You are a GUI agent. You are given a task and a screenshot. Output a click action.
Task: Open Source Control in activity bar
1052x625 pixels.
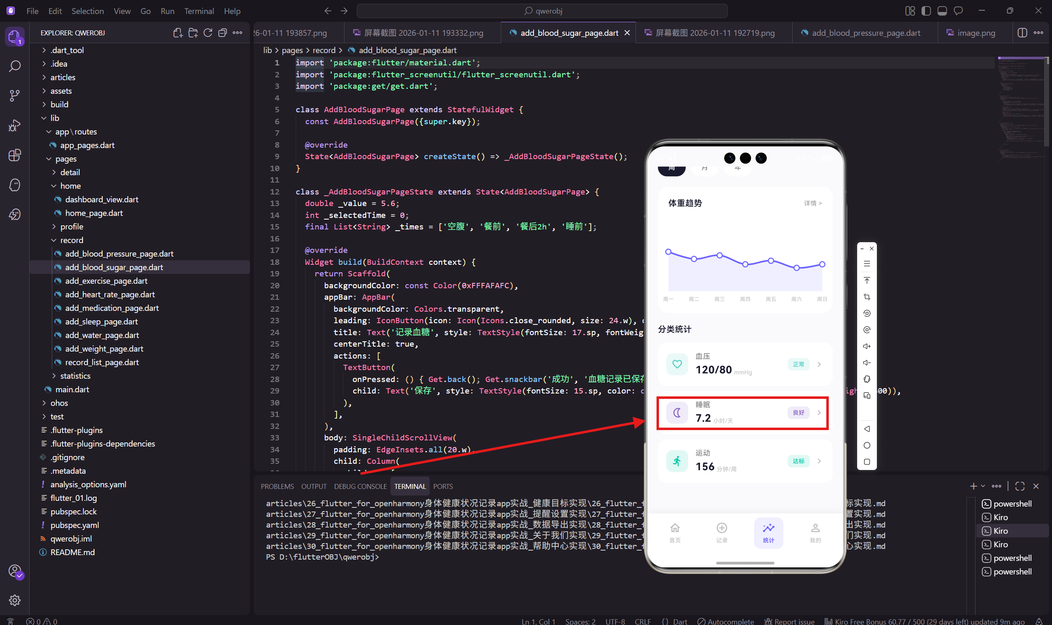tap(15, 96)
